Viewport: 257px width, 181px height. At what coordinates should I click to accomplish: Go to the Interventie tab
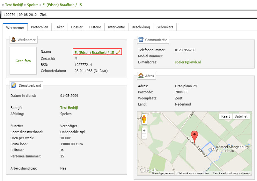coord(116,27)
